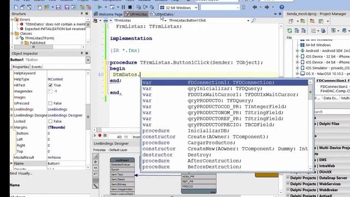The height and width of the screenshot is (197, 350).
Task: Select the PRECIO field in the binding source node
Action: 199,186
